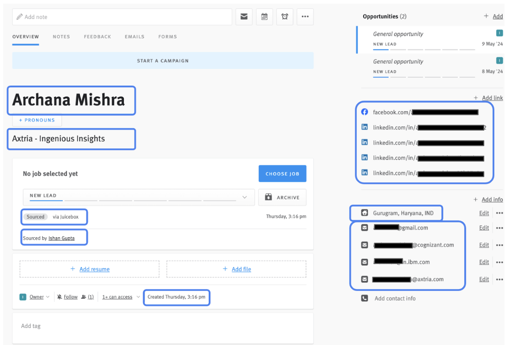The width and height of the screenshot is (509, 345).
Task: Open three-dot menu for cognizant.com row
Action: 499,245
